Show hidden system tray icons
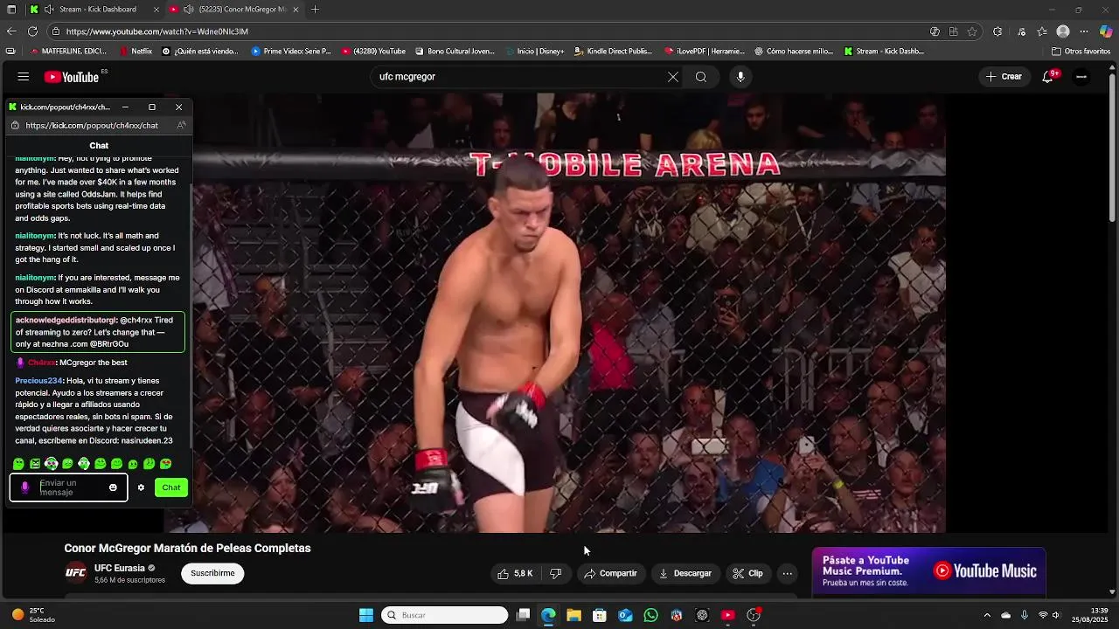This screenshot has width=1119, height=629. 987,615
